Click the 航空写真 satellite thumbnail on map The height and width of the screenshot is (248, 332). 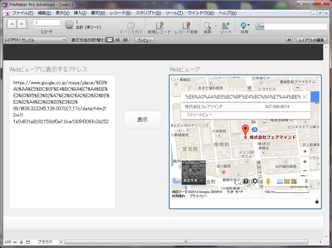coord(194,172)
